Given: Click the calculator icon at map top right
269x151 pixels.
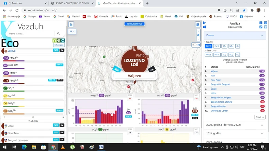Looking at the screenshot, I should click(198, 24).
